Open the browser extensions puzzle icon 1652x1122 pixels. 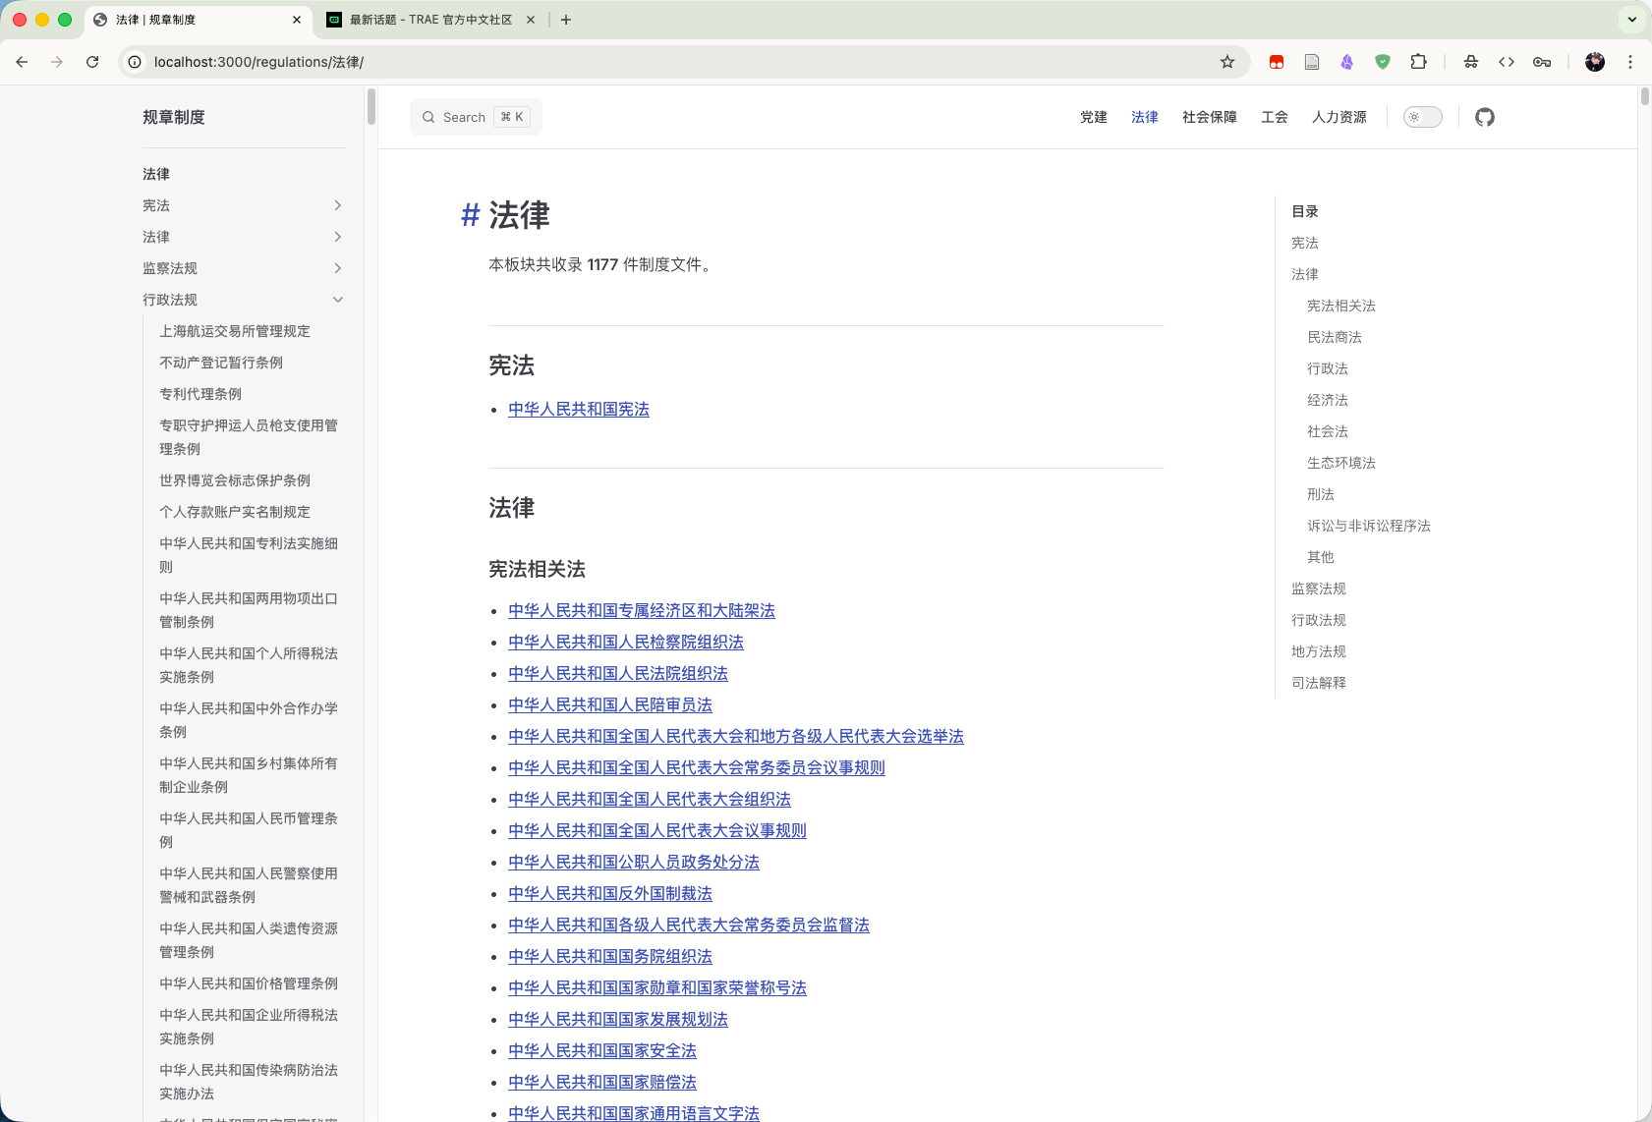[1418, 62]
